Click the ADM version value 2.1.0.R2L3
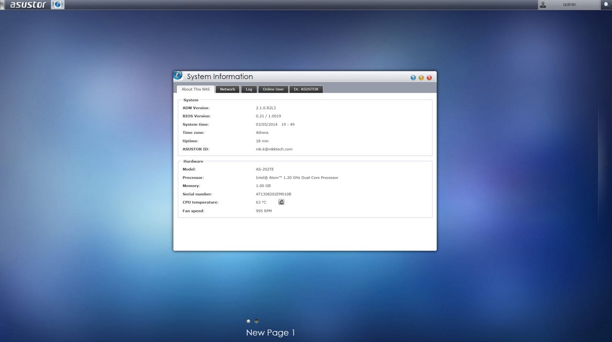 (266, 108)
